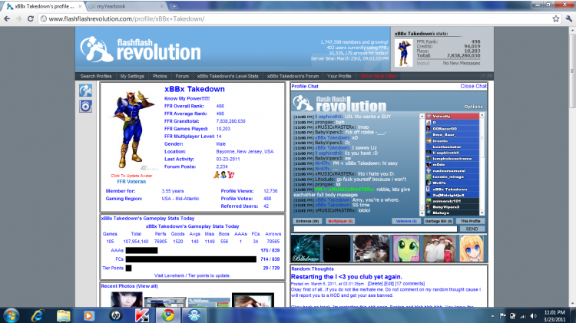
Task: Open Internet Explorer from the taskbar
Action: pos(38,315)
